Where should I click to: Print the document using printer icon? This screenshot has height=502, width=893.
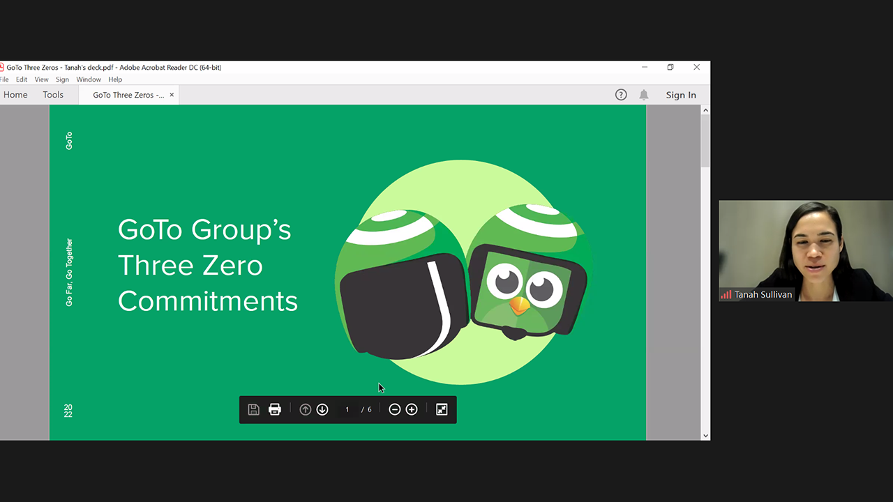point(275,409)
